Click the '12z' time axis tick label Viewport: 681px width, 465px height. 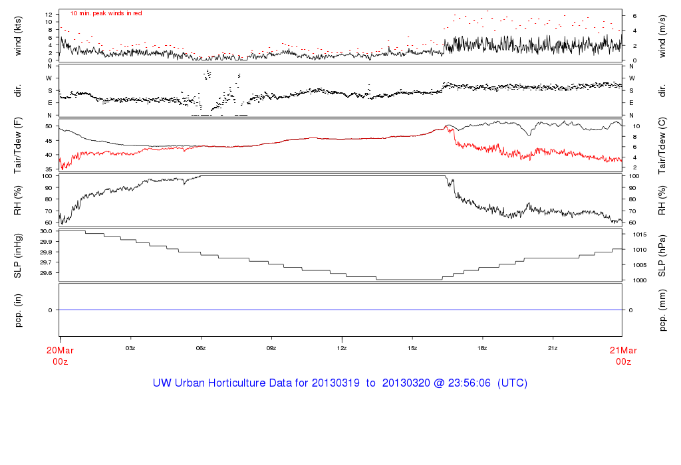(x=342, y=348)
